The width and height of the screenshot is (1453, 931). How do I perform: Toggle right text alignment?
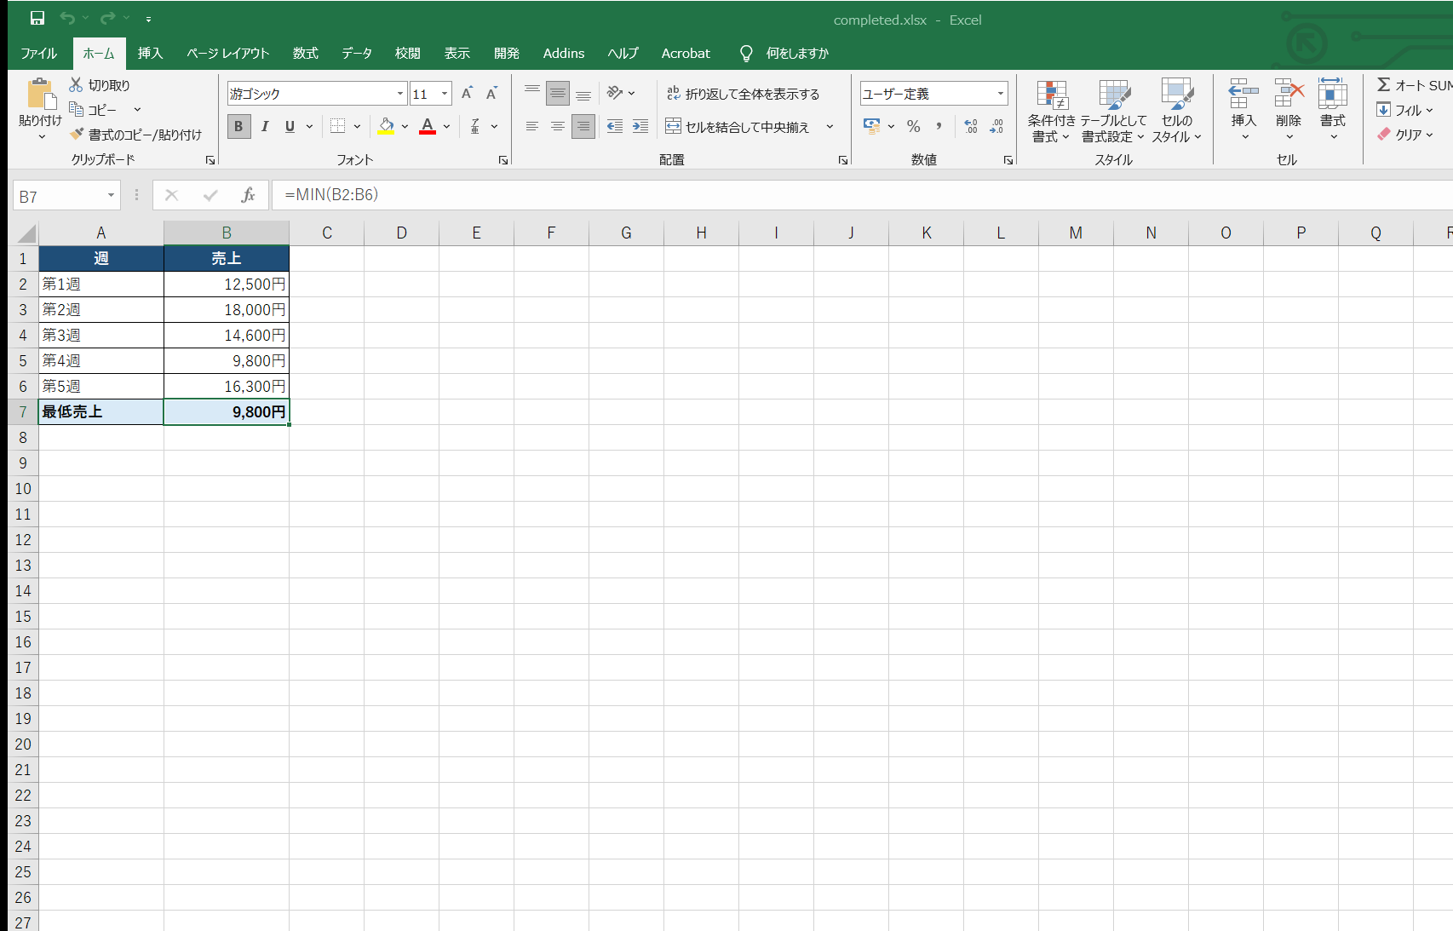tap(583, 126)
